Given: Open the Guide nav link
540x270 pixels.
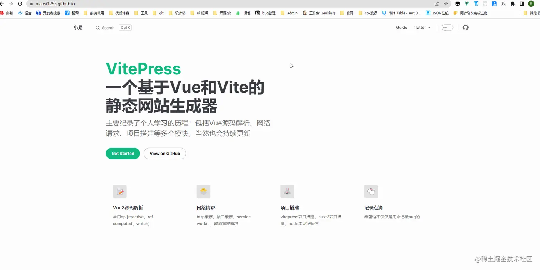Looking at the screenshot, I should click(402, 27).
